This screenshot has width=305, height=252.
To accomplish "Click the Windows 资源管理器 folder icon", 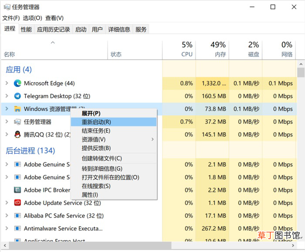I will (18, 109).
